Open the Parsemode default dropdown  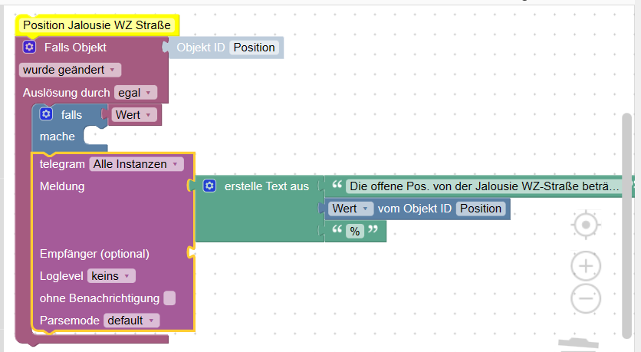click(x=132, y=320)
